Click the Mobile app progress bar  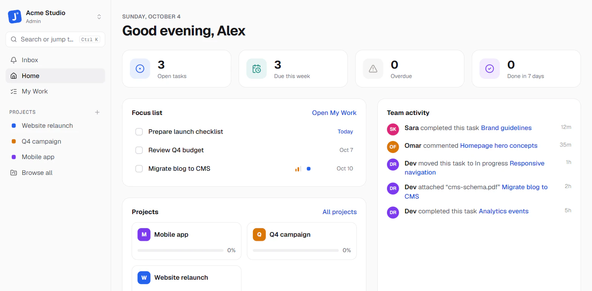coord(180,250)
